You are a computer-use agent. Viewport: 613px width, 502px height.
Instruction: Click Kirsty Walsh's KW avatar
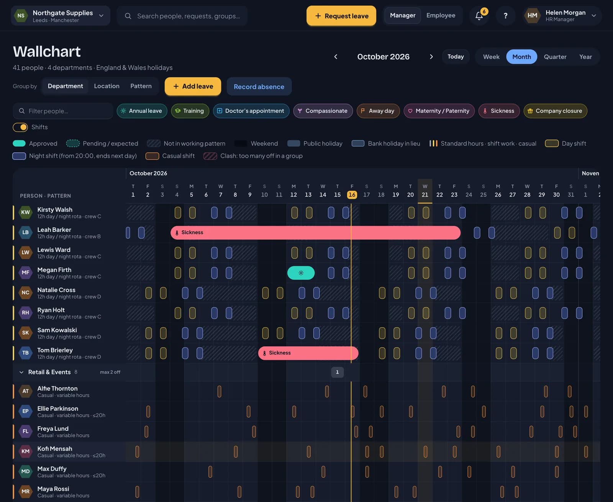(25, 212)
